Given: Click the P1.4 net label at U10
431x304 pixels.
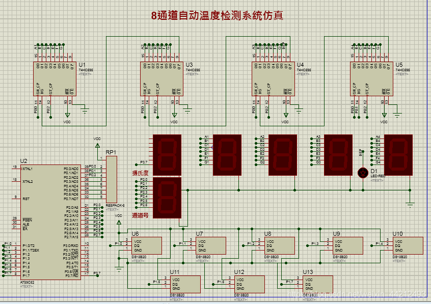Looking at the screenshot, I should coord(380,243).
